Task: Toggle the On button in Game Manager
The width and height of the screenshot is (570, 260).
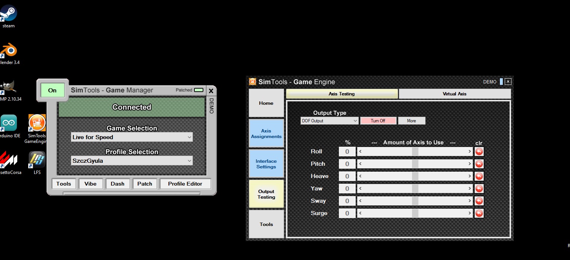Action: click(x=53, y=90)
